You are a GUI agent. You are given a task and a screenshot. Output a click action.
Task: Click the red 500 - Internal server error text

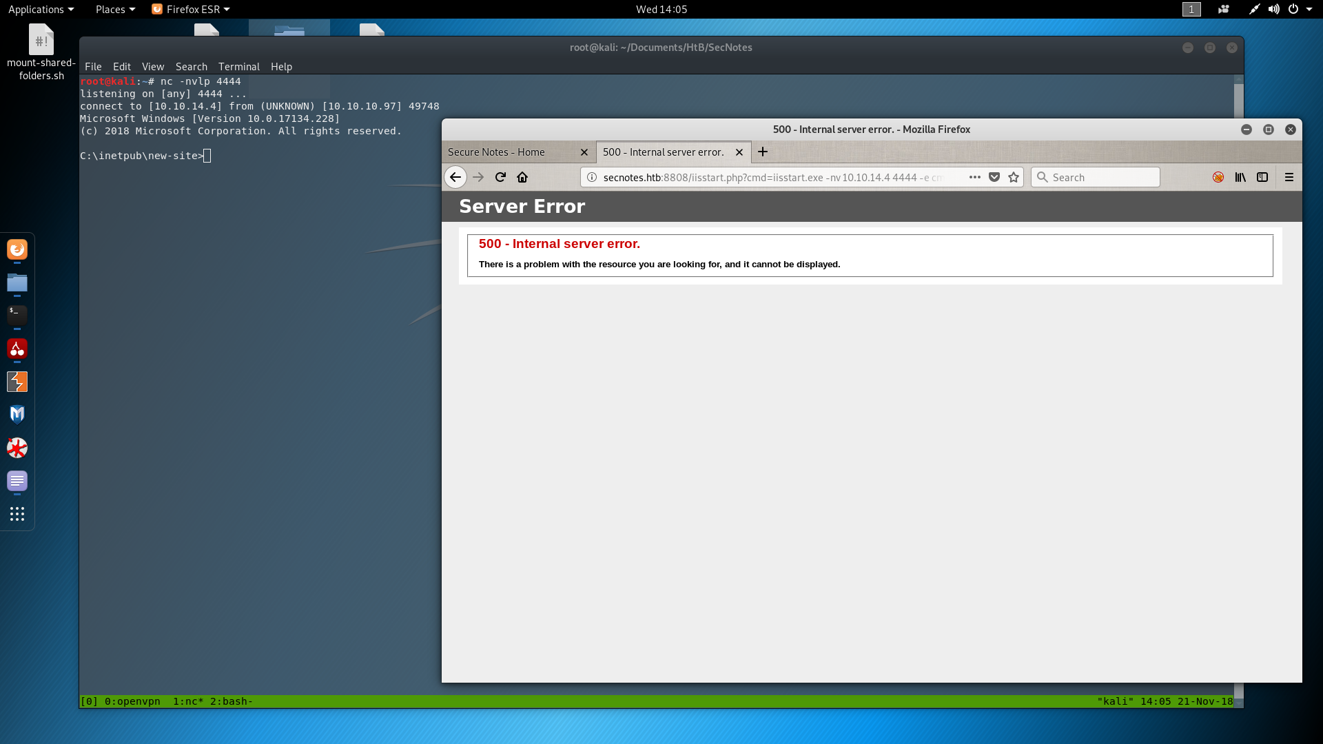coord(560,244)
